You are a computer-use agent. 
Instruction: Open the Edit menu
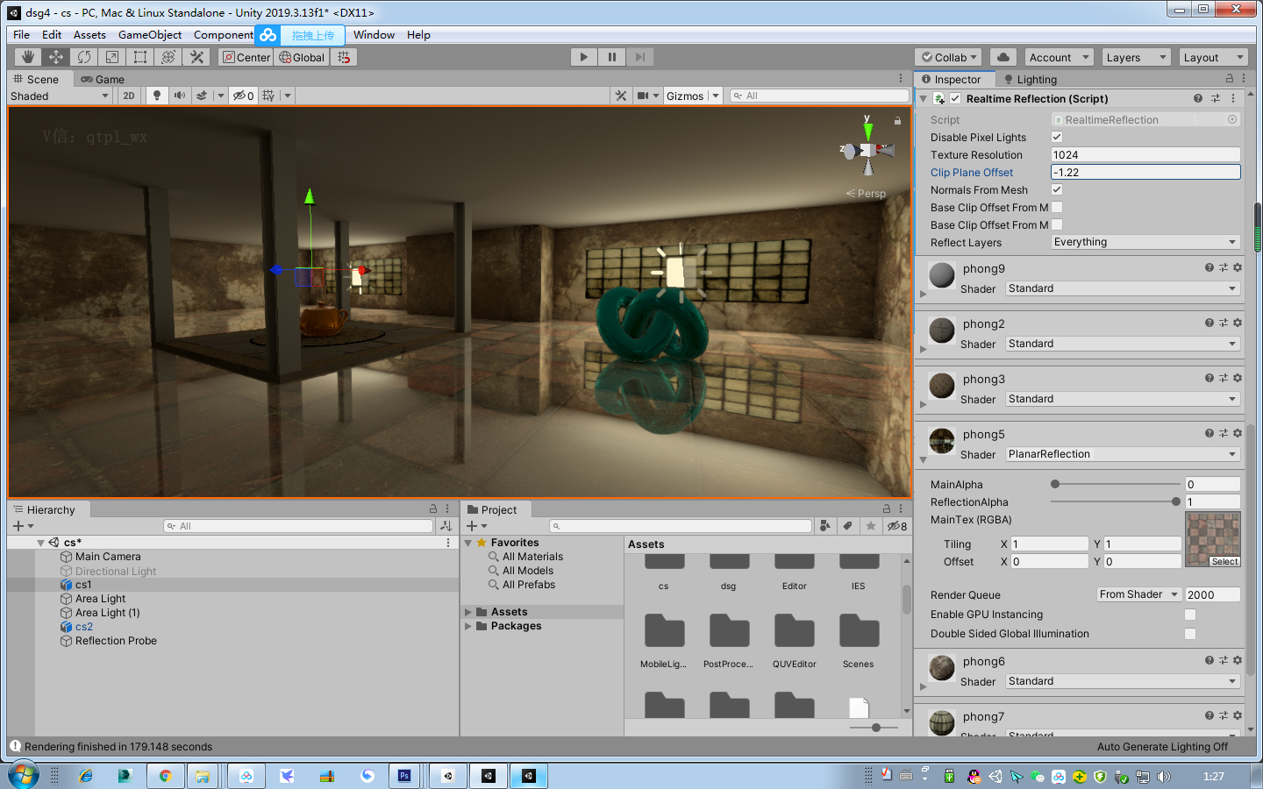[52, 35]
